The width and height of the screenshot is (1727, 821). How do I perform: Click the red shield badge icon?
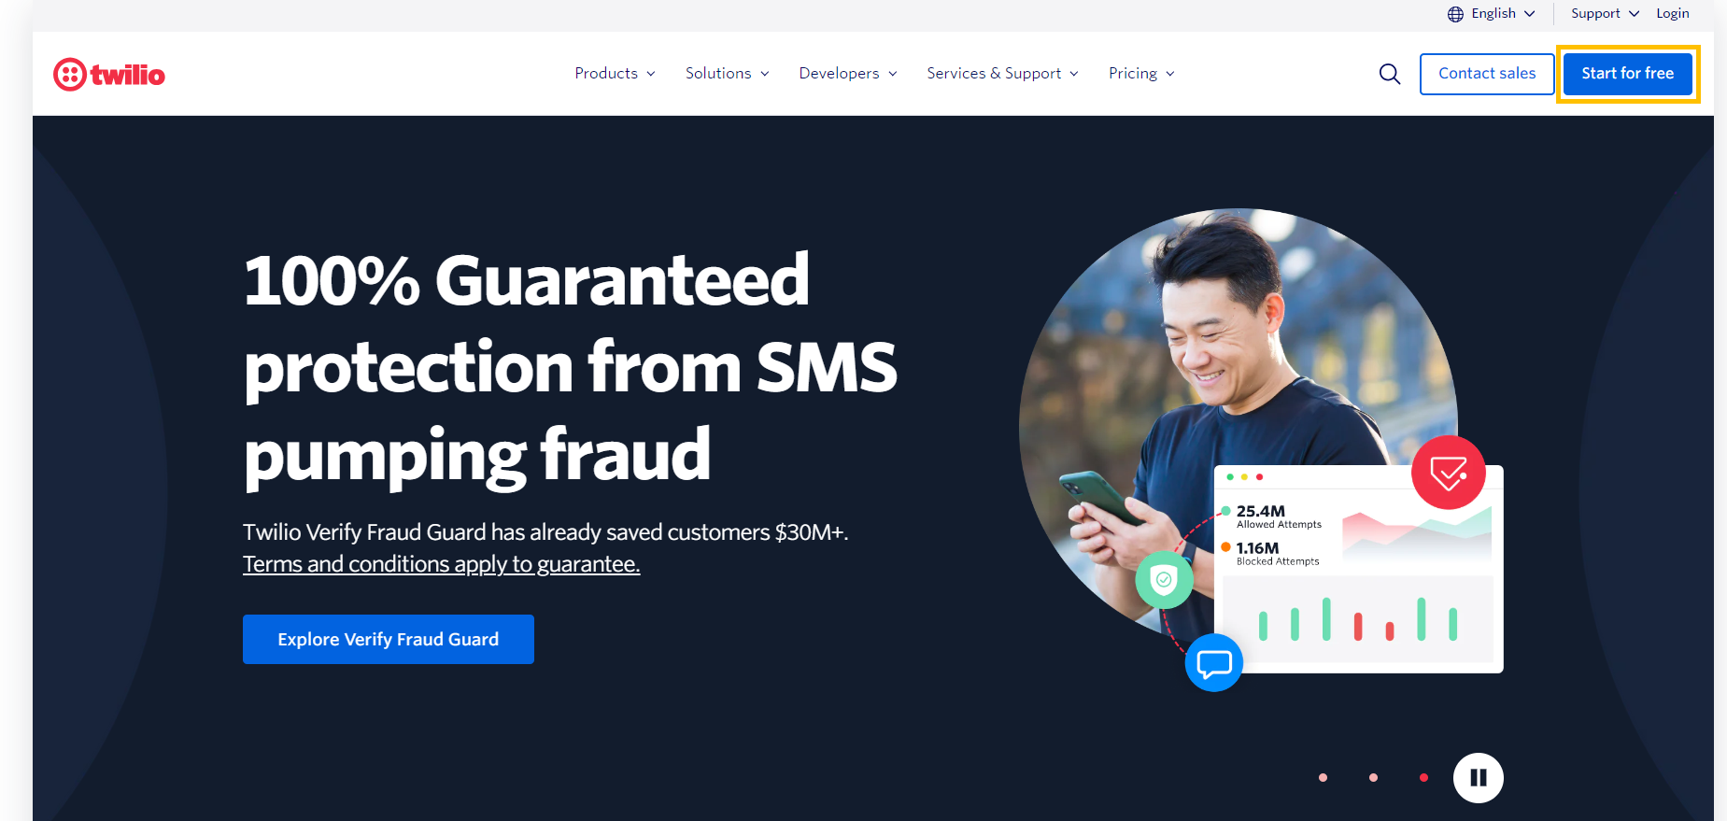pos(1448,473)
